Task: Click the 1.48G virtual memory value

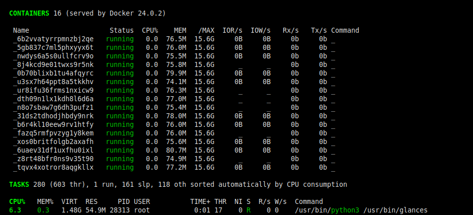Action: [x=71, y=210]
